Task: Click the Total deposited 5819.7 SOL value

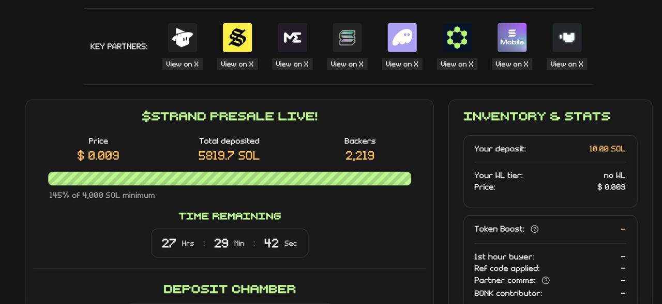Action: click(229, 155)
